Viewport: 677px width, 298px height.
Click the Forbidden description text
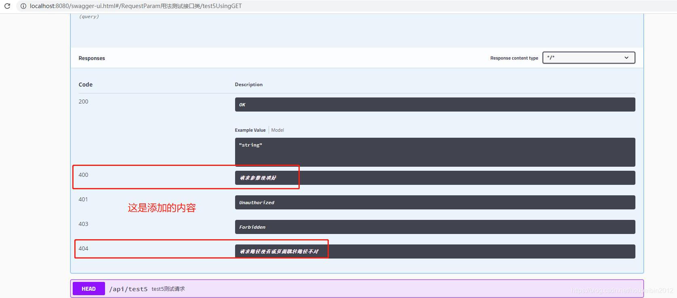[x=252, y=227]
